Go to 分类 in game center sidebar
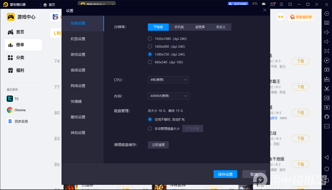The width and height of the screenshot is (332, 190). point(23,58)
